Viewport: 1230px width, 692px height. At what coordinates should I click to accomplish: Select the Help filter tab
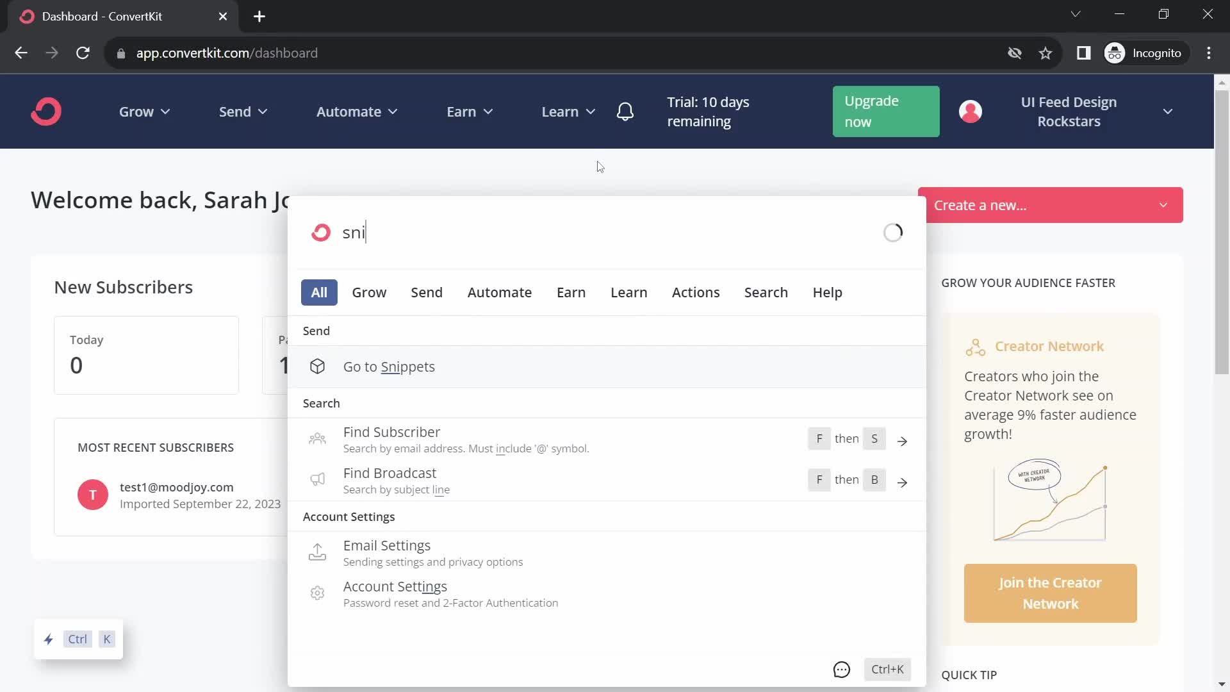[x=828, y=292]
